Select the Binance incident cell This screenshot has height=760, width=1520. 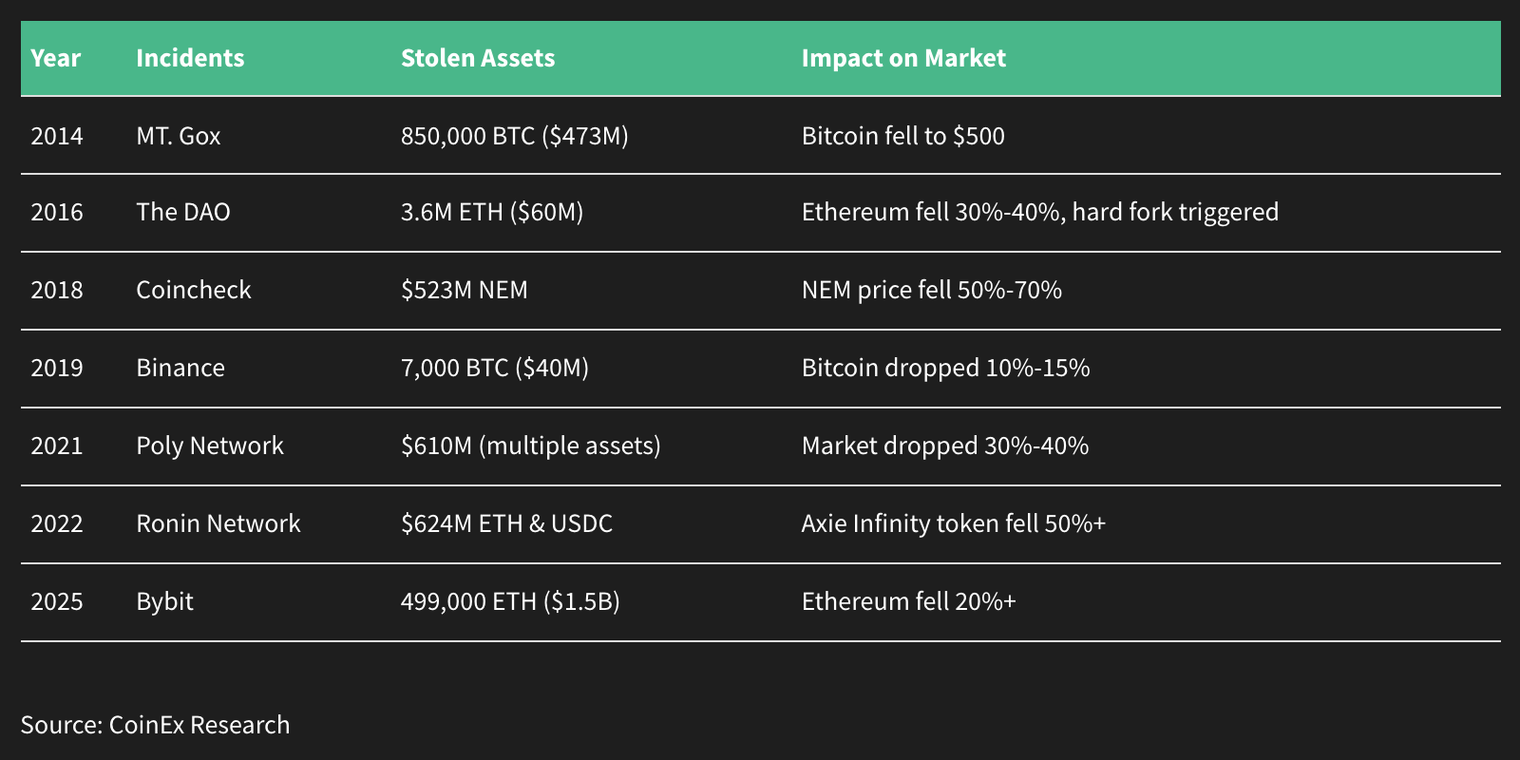(180, 368)
